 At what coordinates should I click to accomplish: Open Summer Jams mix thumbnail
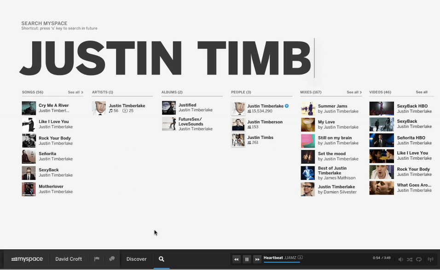pos(308,109)
